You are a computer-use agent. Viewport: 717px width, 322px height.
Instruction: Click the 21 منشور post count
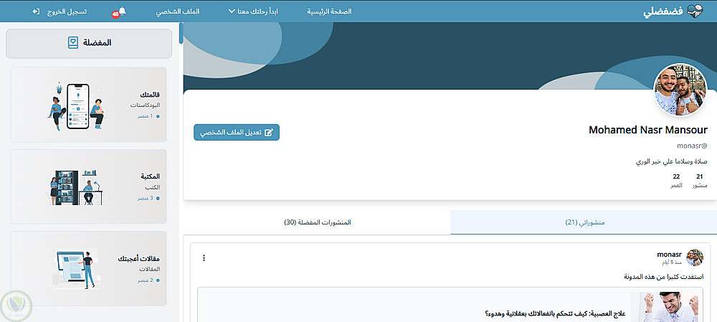click(700, 181)
